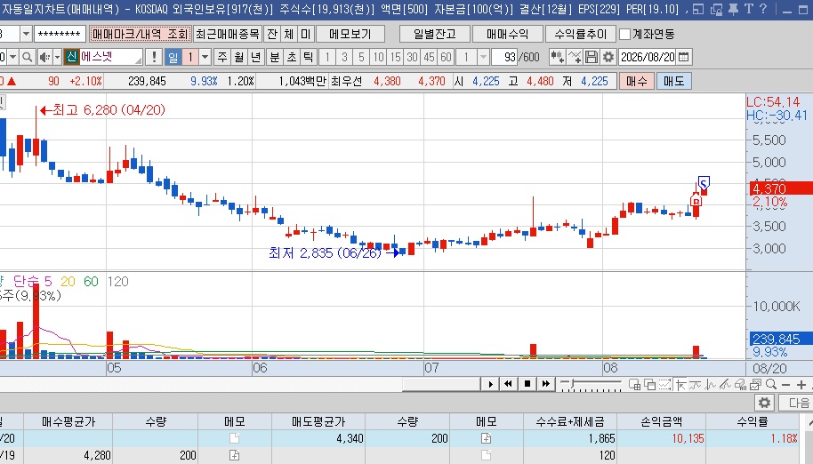The width and height of the screenshot is (813, 464).
Task: Click the magnifier zoom tool below chart
Action: (x=771, y=384)
